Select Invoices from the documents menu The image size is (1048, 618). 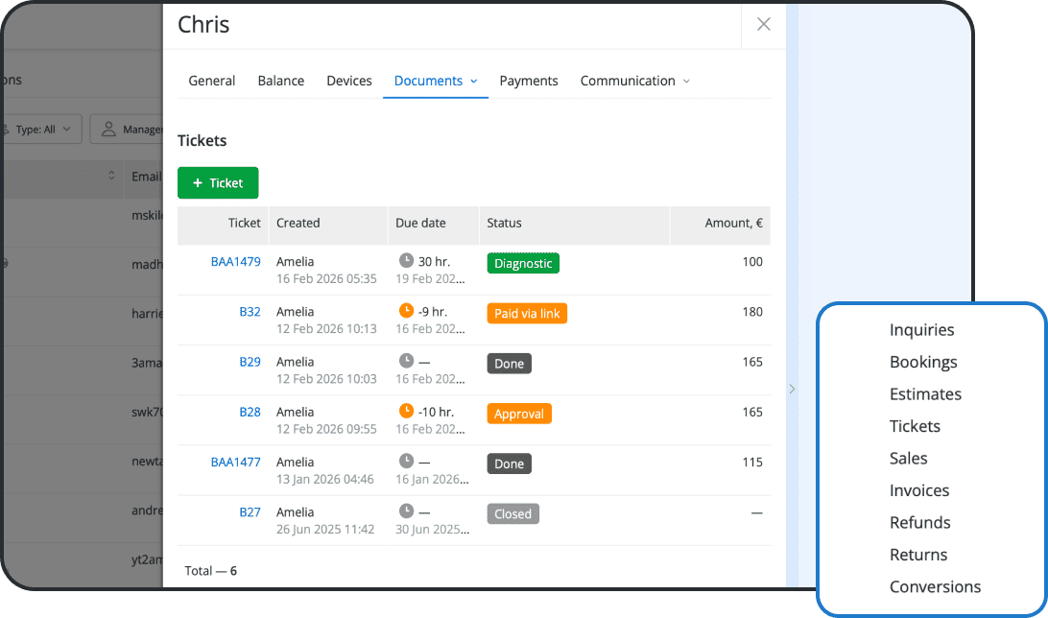[x=918, y=490]
